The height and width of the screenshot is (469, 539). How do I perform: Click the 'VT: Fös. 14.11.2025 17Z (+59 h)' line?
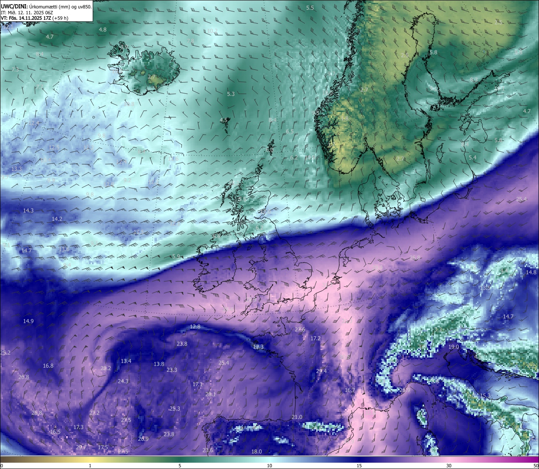pyautogui.click(x=35, y=18)
